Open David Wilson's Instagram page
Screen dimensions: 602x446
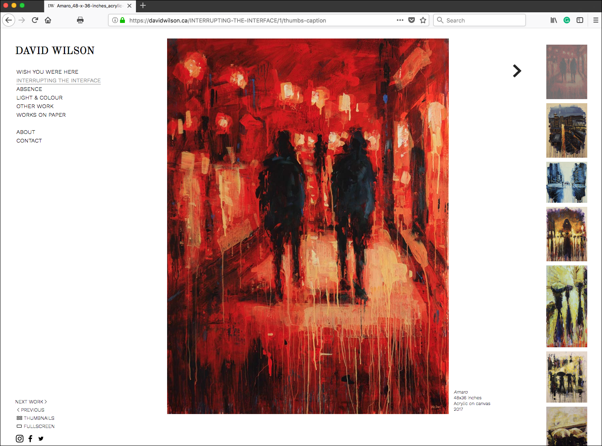point(19,438)
